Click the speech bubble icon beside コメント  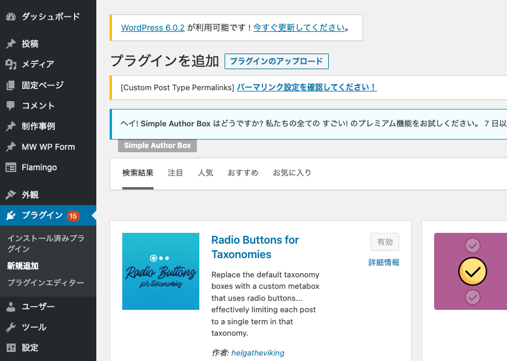11,106
